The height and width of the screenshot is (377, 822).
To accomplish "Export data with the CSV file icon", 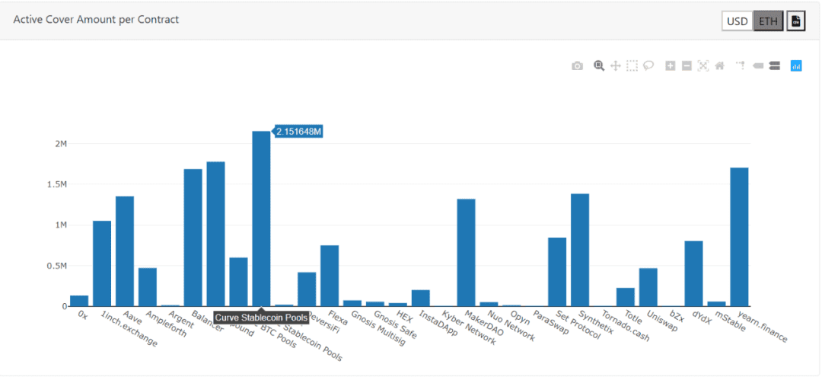I will (x=796, y=21).
